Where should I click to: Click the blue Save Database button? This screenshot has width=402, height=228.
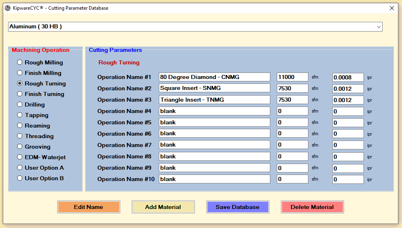click(237, 207)
